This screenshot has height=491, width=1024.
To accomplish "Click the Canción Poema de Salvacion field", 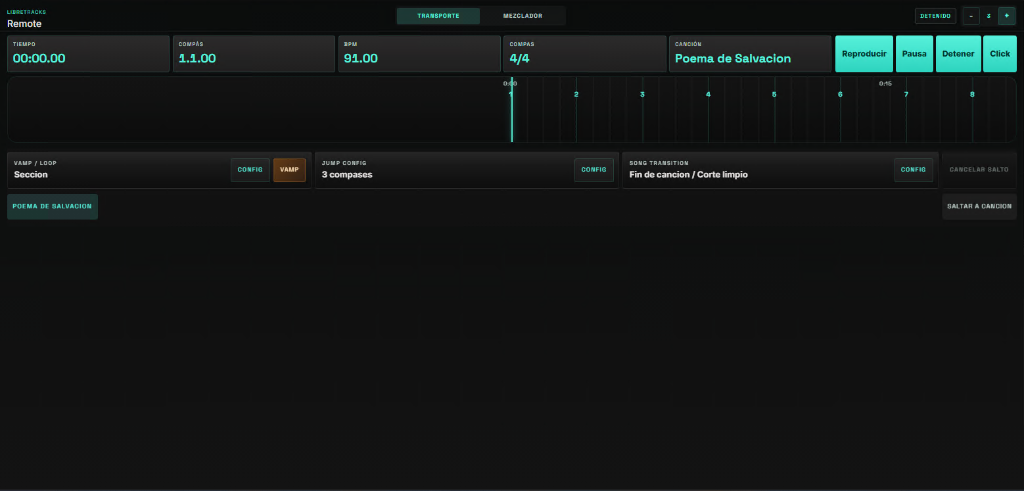I will (750, 54).
